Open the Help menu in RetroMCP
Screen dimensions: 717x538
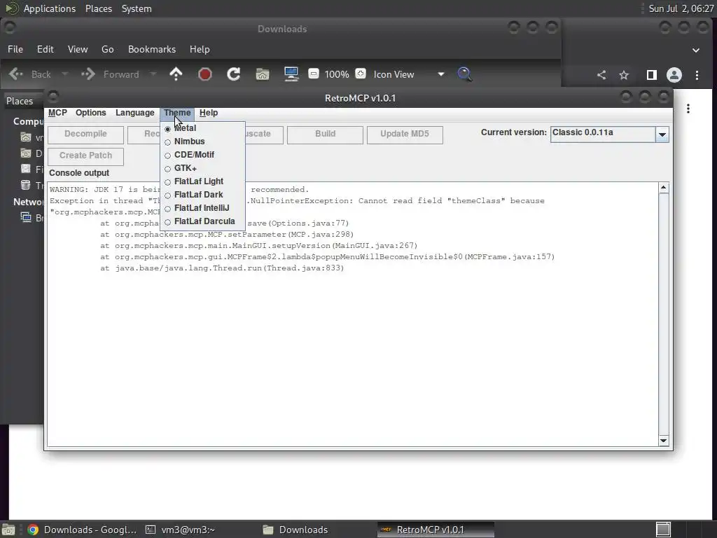(209, 113)
